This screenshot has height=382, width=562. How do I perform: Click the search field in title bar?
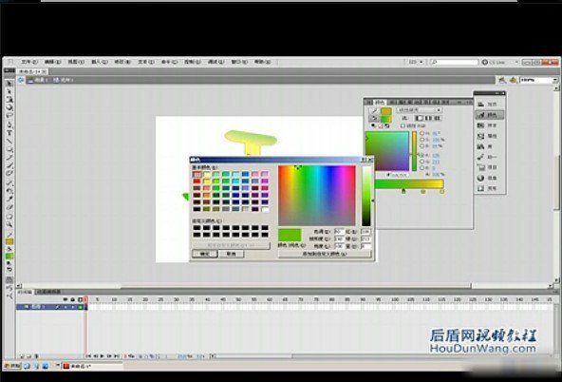tap(454, 62)
